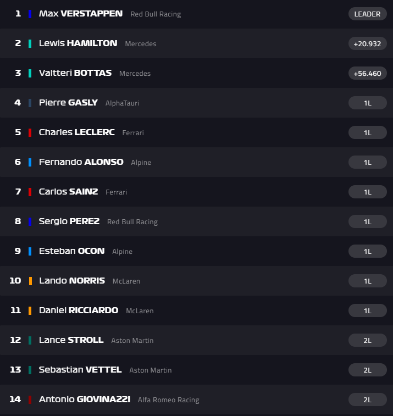
Task: Open Max VERSTAPPEN driver row
Action: tap(196, 14)
